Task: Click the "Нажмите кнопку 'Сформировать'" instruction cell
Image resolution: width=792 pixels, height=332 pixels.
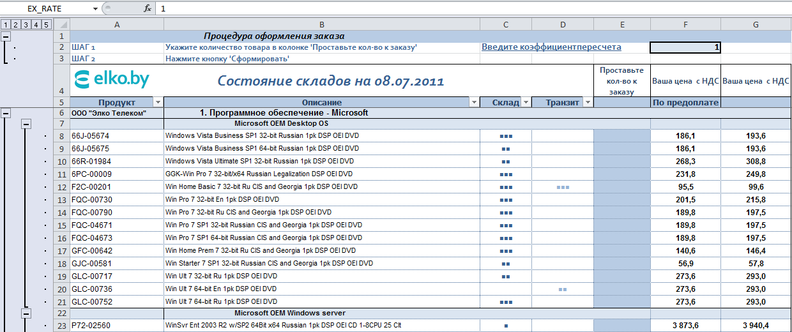Action: (322, 59)
